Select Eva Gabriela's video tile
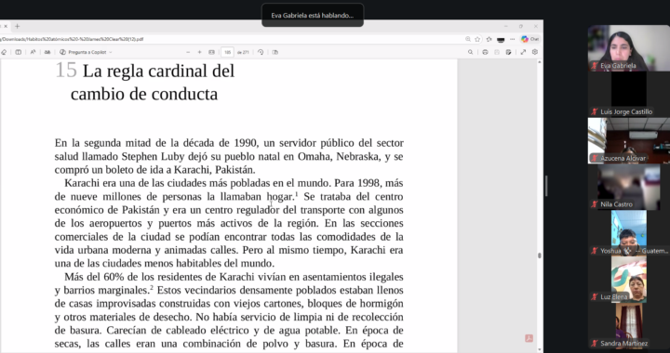Viewport: 670px width, 353px height. click(628, 47)
